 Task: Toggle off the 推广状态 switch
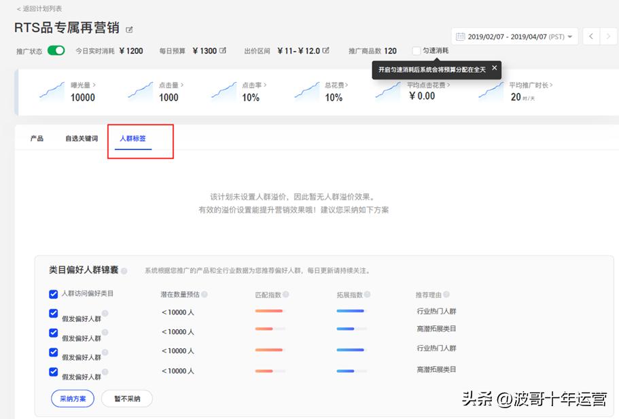pos(55,50)
